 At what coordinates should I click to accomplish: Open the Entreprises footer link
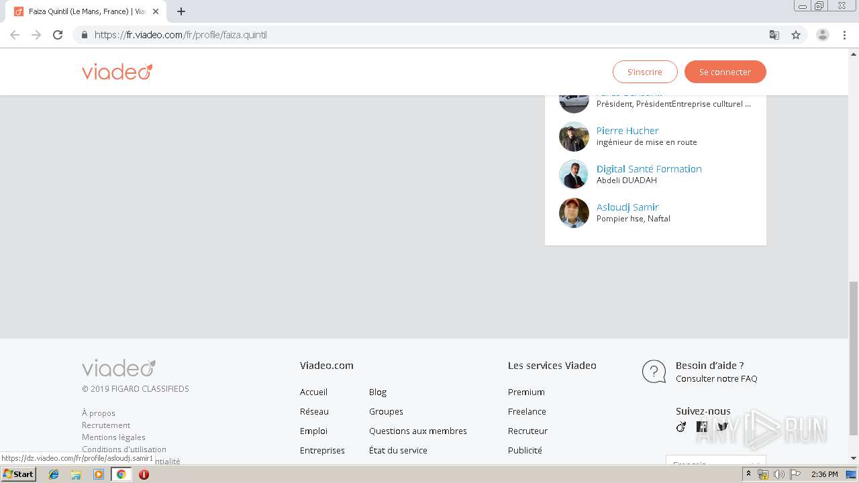point(322,450)
